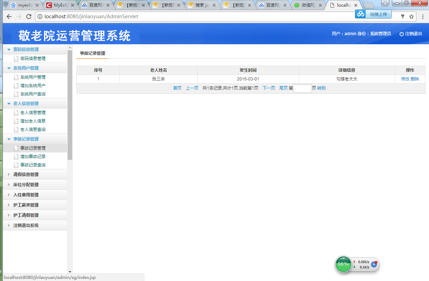Open 老人信息查询 in sidebar
Screen dimensions: 429x281
pyautogui.click(x=33, y=130)
